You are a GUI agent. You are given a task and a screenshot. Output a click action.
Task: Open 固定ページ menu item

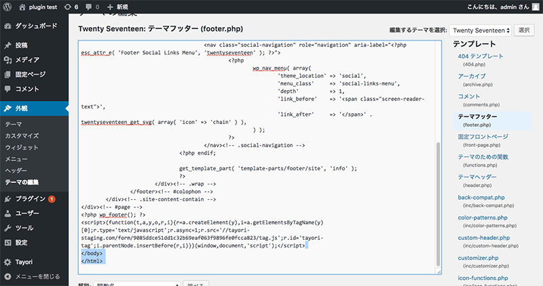[x=35, y=75]
